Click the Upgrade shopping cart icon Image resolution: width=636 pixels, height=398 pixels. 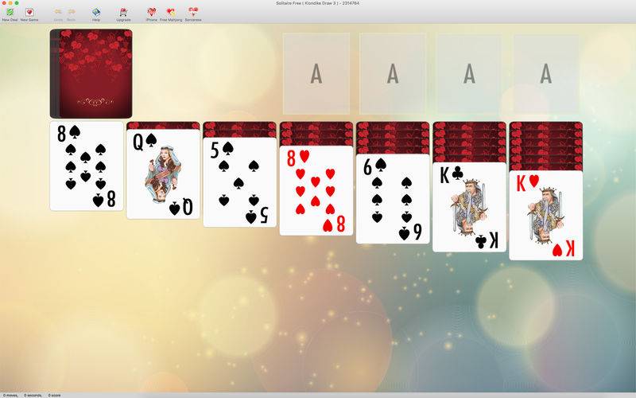click(123, 12)
